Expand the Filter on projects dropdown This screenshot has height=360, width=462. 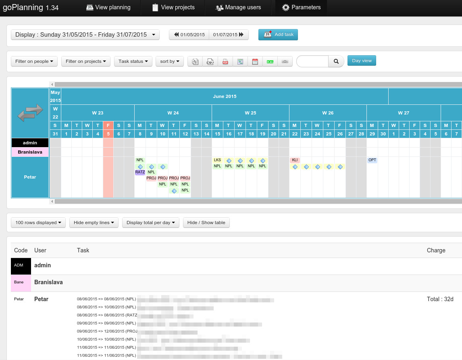click(86, 61)
